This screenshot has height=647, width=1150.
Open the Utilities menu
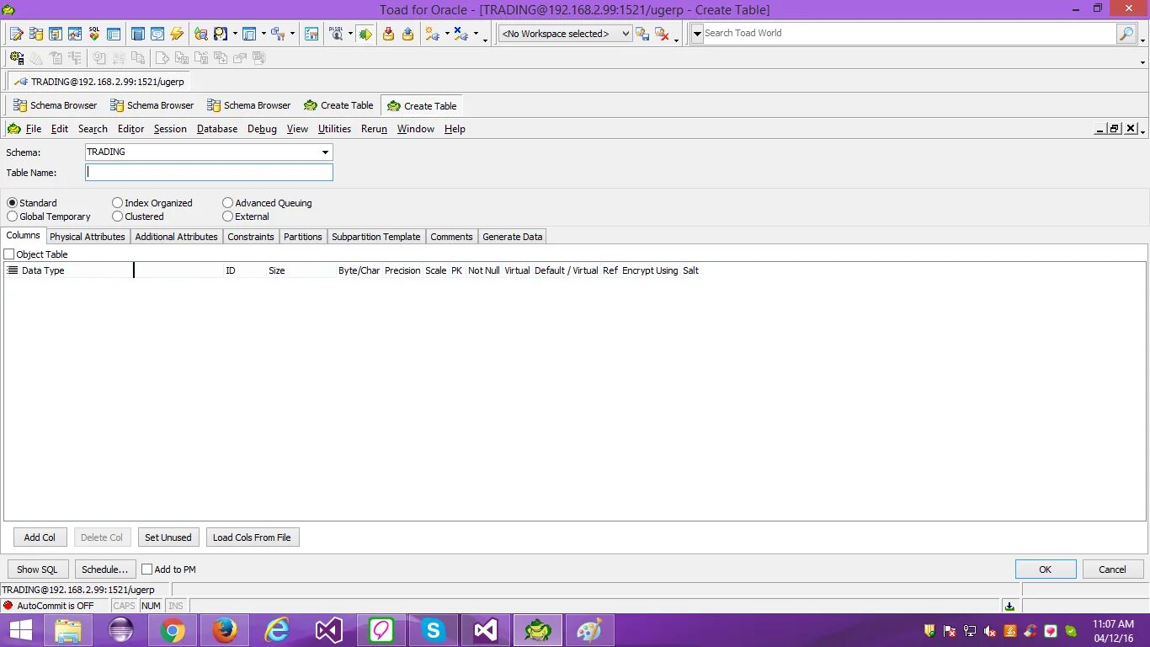[x=334, y=129]
